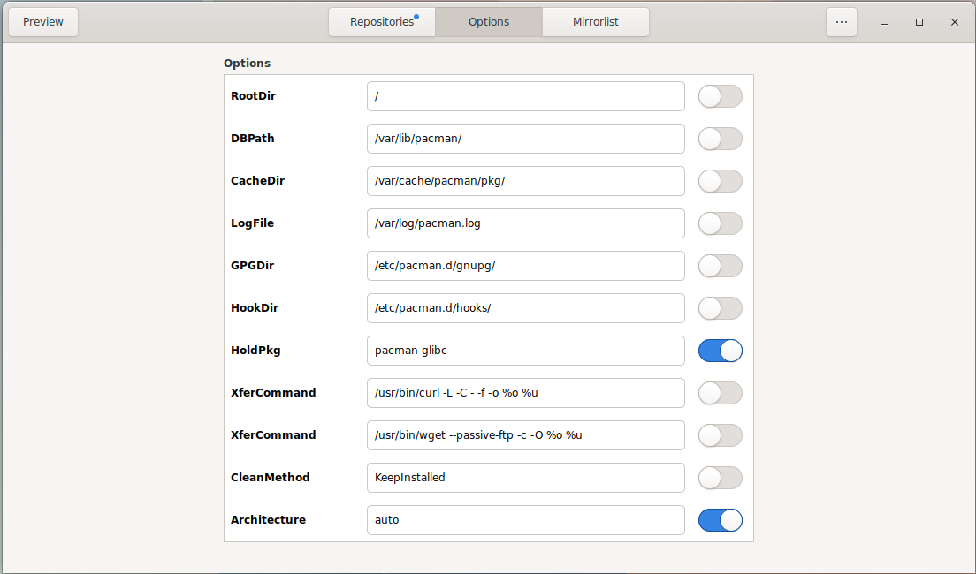Edit the HoldPkg packages field
Image resolution: width=976 pixels, height=574 pixels.
(526, 351)
